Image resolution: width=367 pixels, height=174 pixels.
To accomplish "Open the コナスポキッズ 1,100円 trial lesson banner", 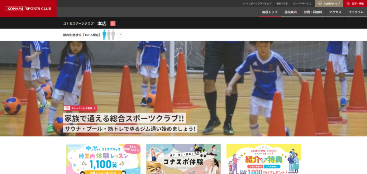I will tap(103, 159).
